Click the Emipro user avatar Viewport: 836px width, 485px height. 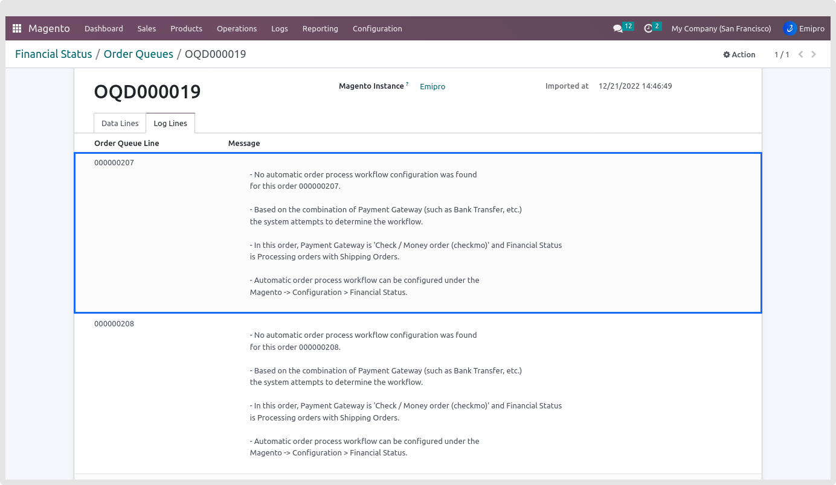[789, 28]
